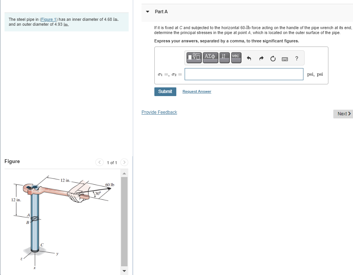Open the Request Answer link
This screenshot has width=353, height=275.
click(196, 92)
